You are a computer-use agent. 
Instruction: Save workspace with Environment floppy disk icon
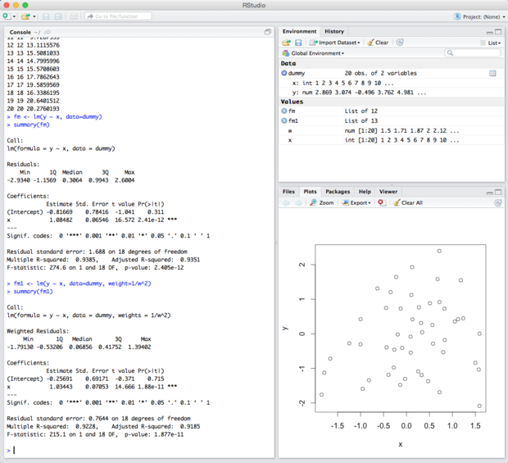298,43
